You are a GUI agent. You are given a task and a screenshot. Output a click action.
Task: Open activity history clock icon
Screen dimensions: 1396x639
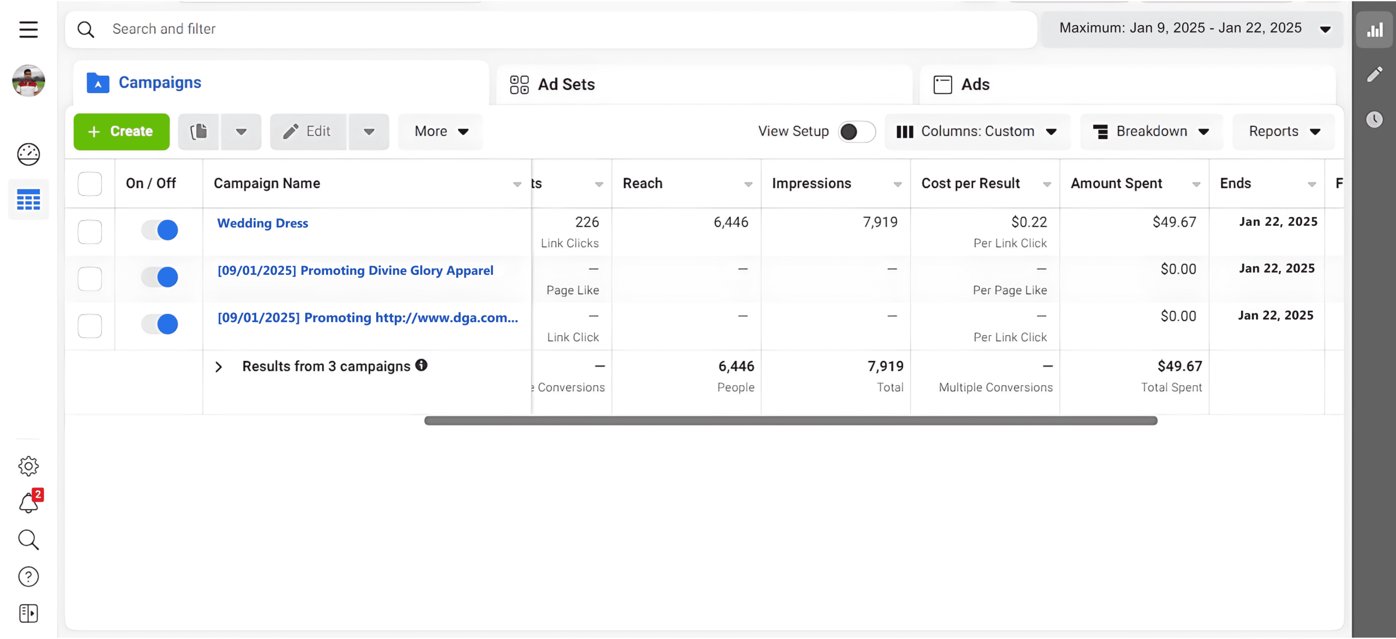1374,119
